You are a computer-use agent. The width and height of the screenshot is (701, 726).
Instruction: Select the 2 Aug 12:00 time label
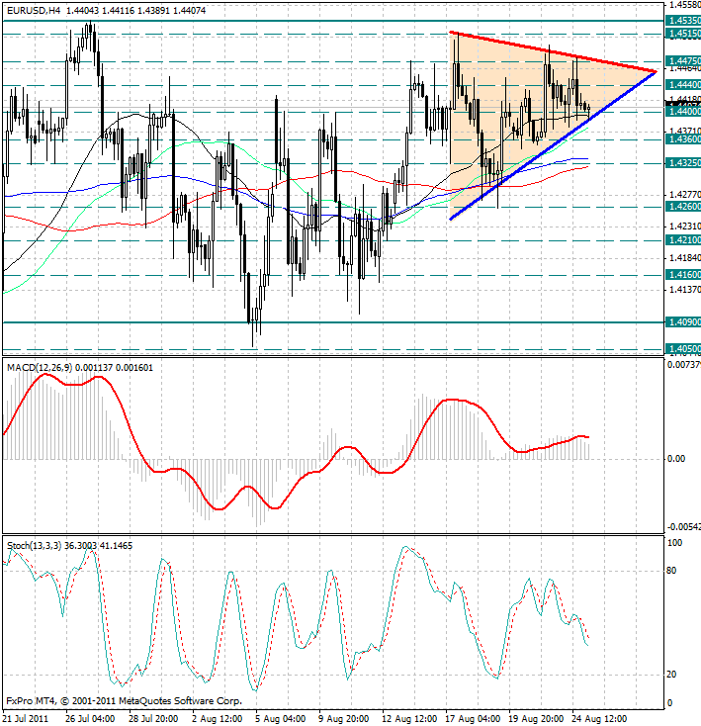pyautogui.click(x=217, y=719)
